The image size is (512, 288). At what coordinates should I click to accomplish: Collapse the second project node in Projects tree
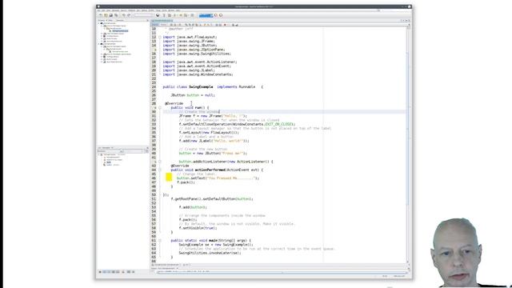point(99,44)
